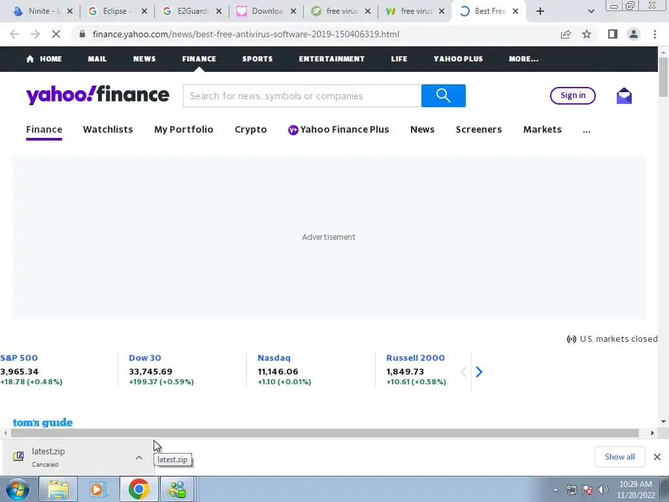Image resolution: width=669 pixels, height=502 pixels.
Task: Open the Nasdaq index link
Action: point(274,358)
